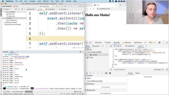Open DevTools settings gear icon
Viewport: 169px width, 95px height.
[159, 42]
